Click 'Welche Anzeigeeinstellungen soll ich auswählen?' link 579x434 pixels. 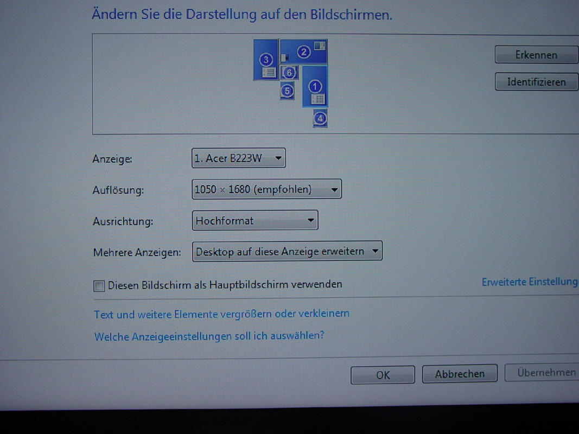click(209, 336)
